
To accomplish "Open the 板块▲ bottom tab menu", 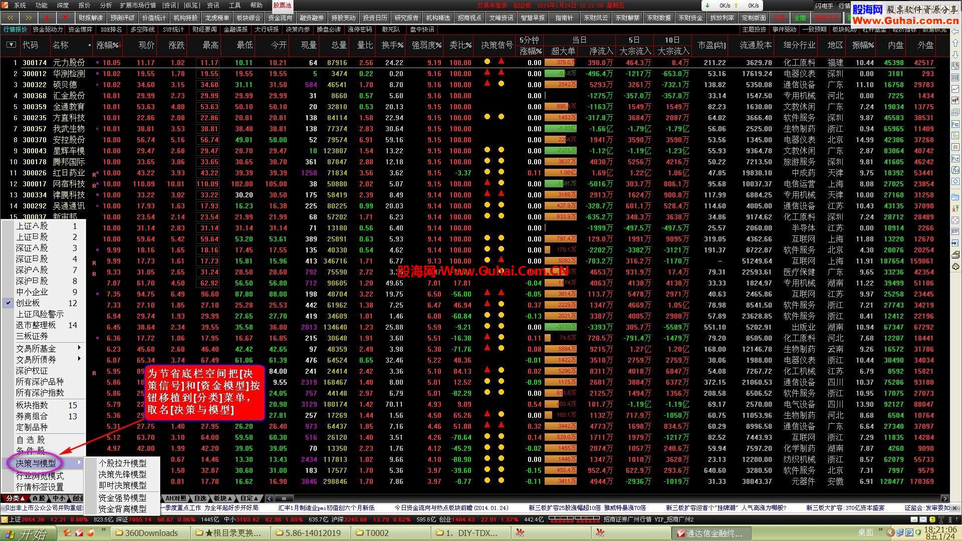I will pyautogui.click(x=223, y=498).
